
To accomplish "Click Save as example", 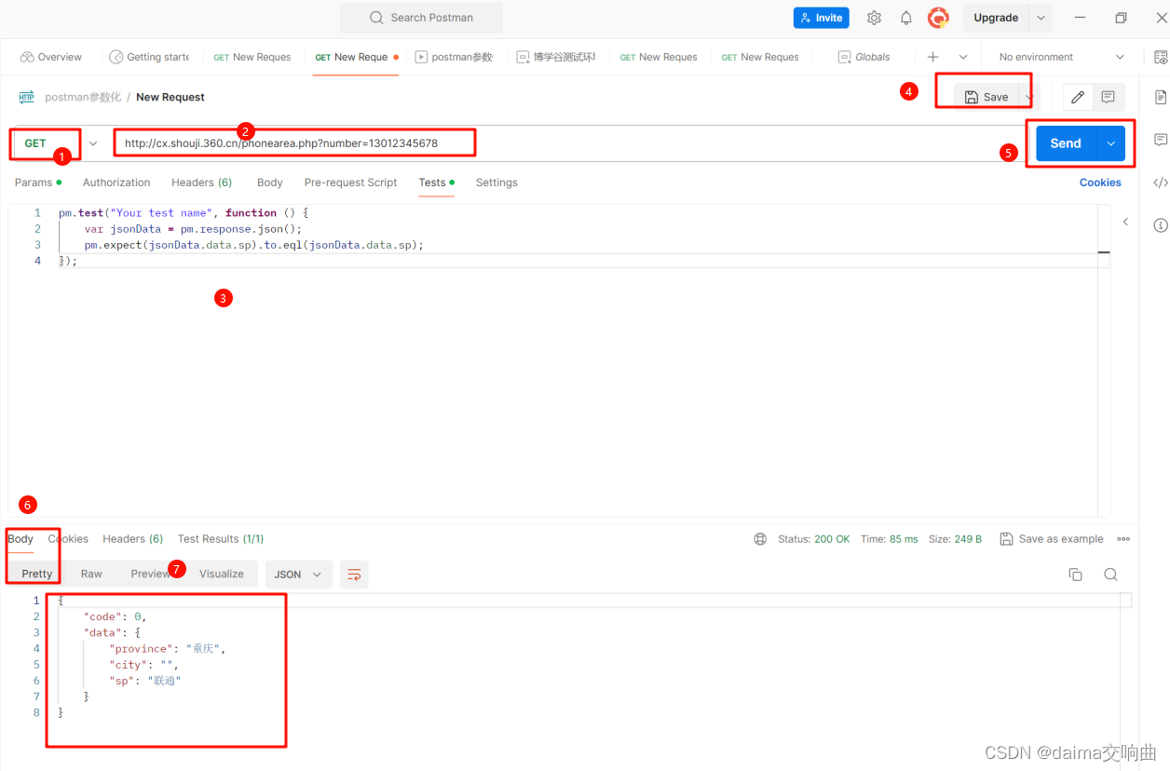I will point(1051,539).
